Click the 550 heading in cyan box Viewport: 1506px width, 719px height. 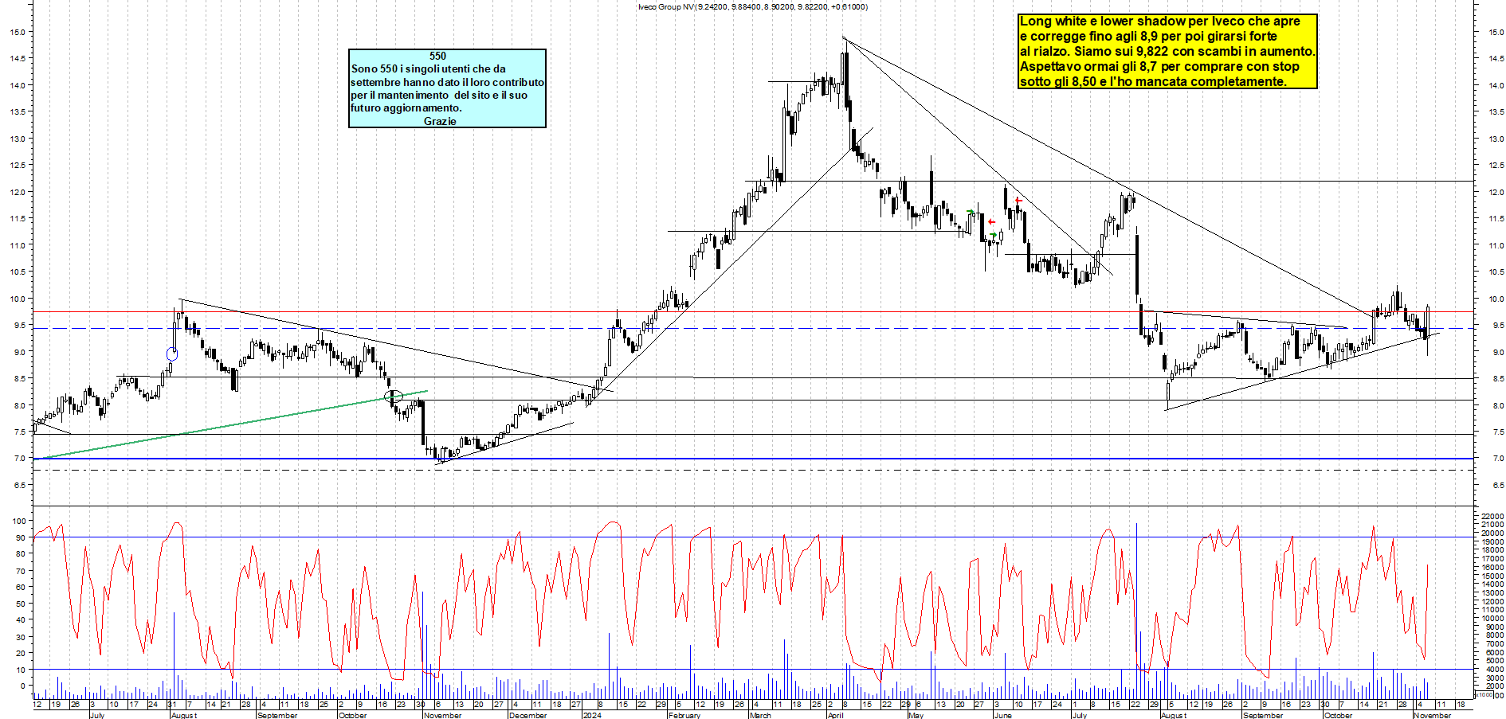[437, 56]
